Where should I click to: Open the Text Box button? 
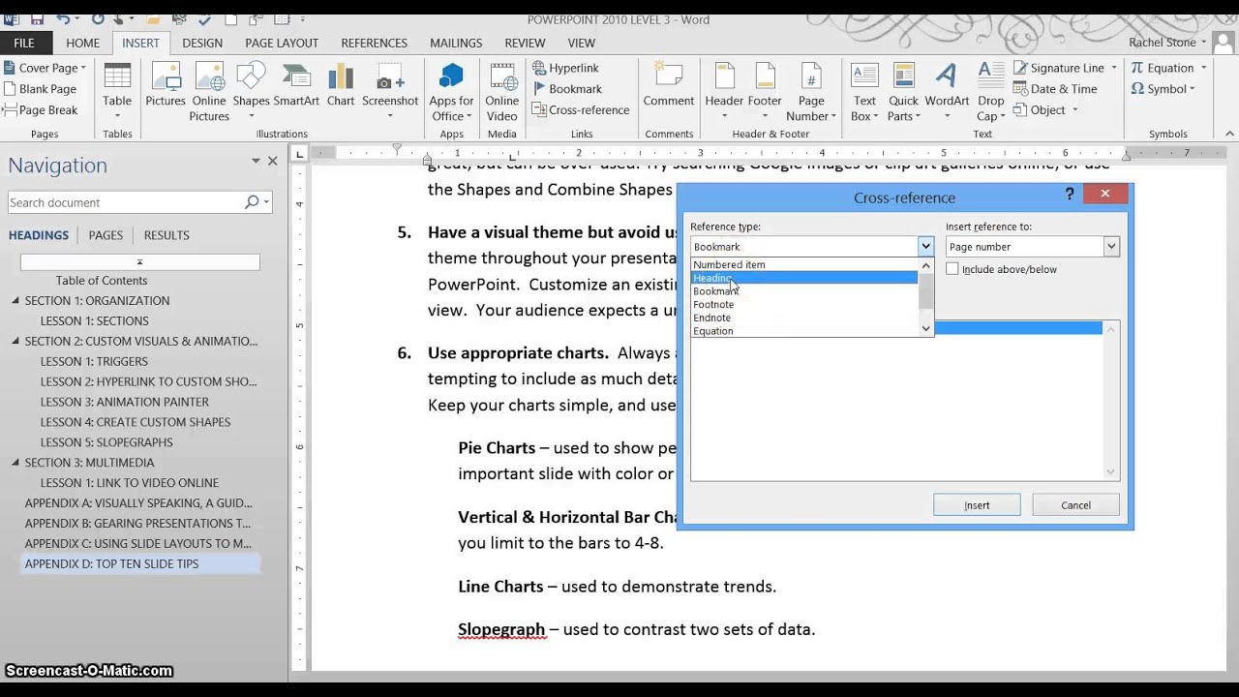click(x=864, y=92)
